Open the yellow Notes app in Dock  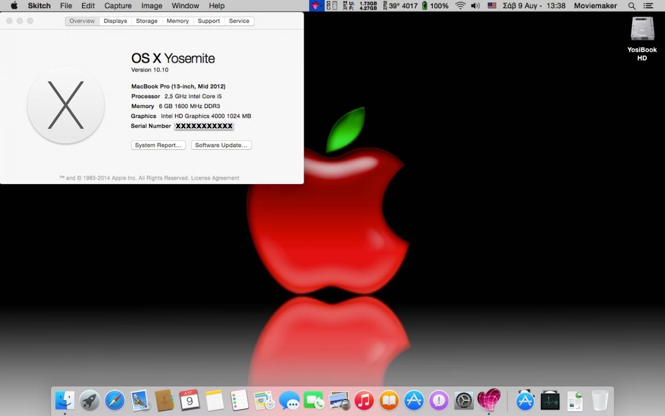click(214, 400)
